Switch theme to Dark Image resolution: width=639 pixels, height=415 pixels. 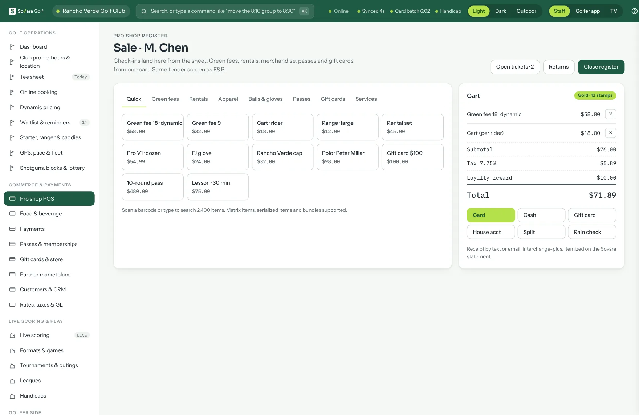pos(500,11)
